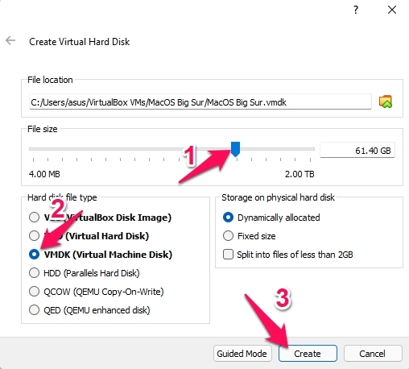Click the file location path text field
This screenshot has width=409, height=369.
click(x=200, y=102)
